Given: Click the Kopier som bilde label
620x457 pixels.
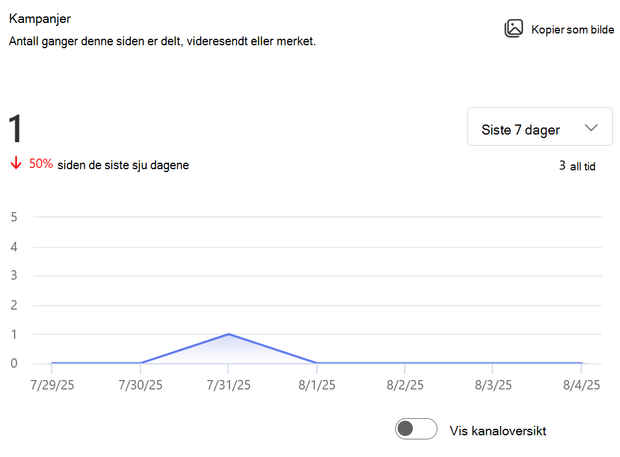Looking at the screenshot, I should (x=572, y=30).
